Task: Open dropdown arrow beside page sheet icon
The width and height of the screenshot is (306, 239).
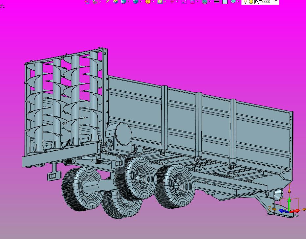Action: click(x=197, y=2)
